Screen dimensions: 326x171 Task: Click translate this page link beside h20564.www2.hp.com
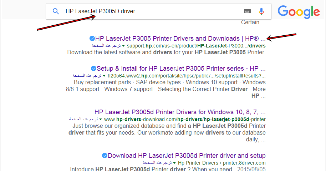87,76
